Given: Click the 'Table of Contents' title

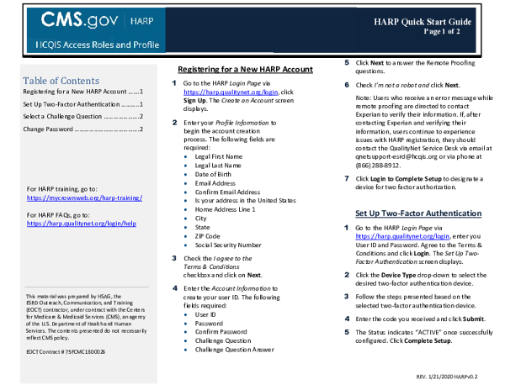Looking at the screenshot, I should (61, 81).
